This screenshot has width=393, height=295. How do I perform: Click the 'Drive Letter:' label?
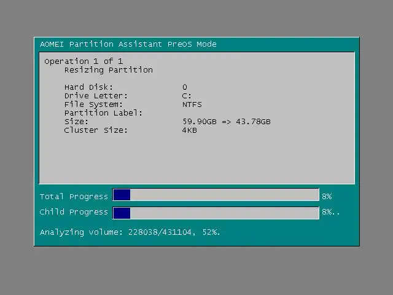[x=96, y=96]
